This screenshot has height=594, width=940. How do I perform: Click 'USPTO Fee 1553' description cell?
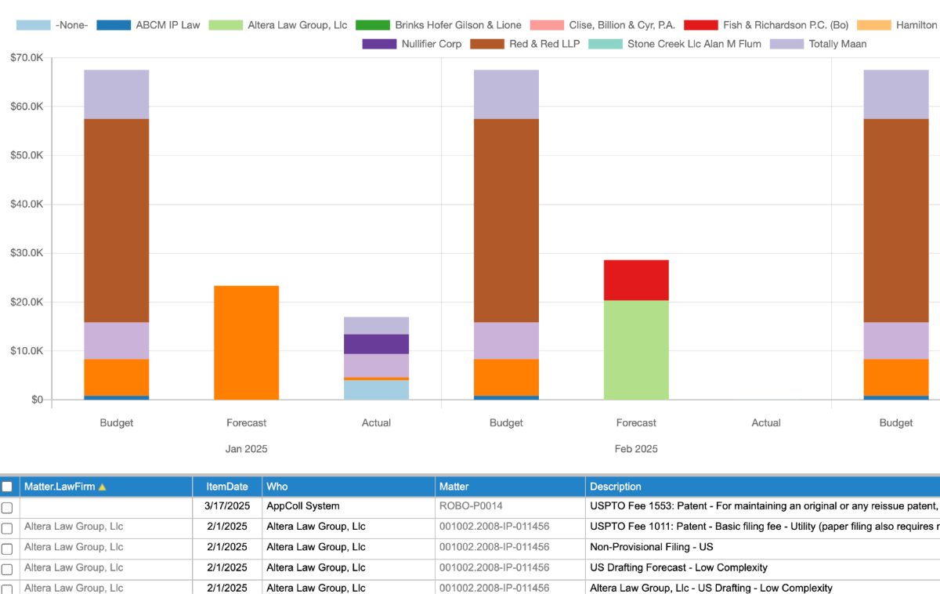point(763,506)
